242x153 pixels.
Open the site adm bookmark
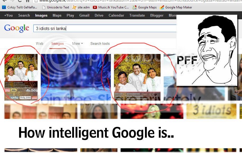[81, 7]
